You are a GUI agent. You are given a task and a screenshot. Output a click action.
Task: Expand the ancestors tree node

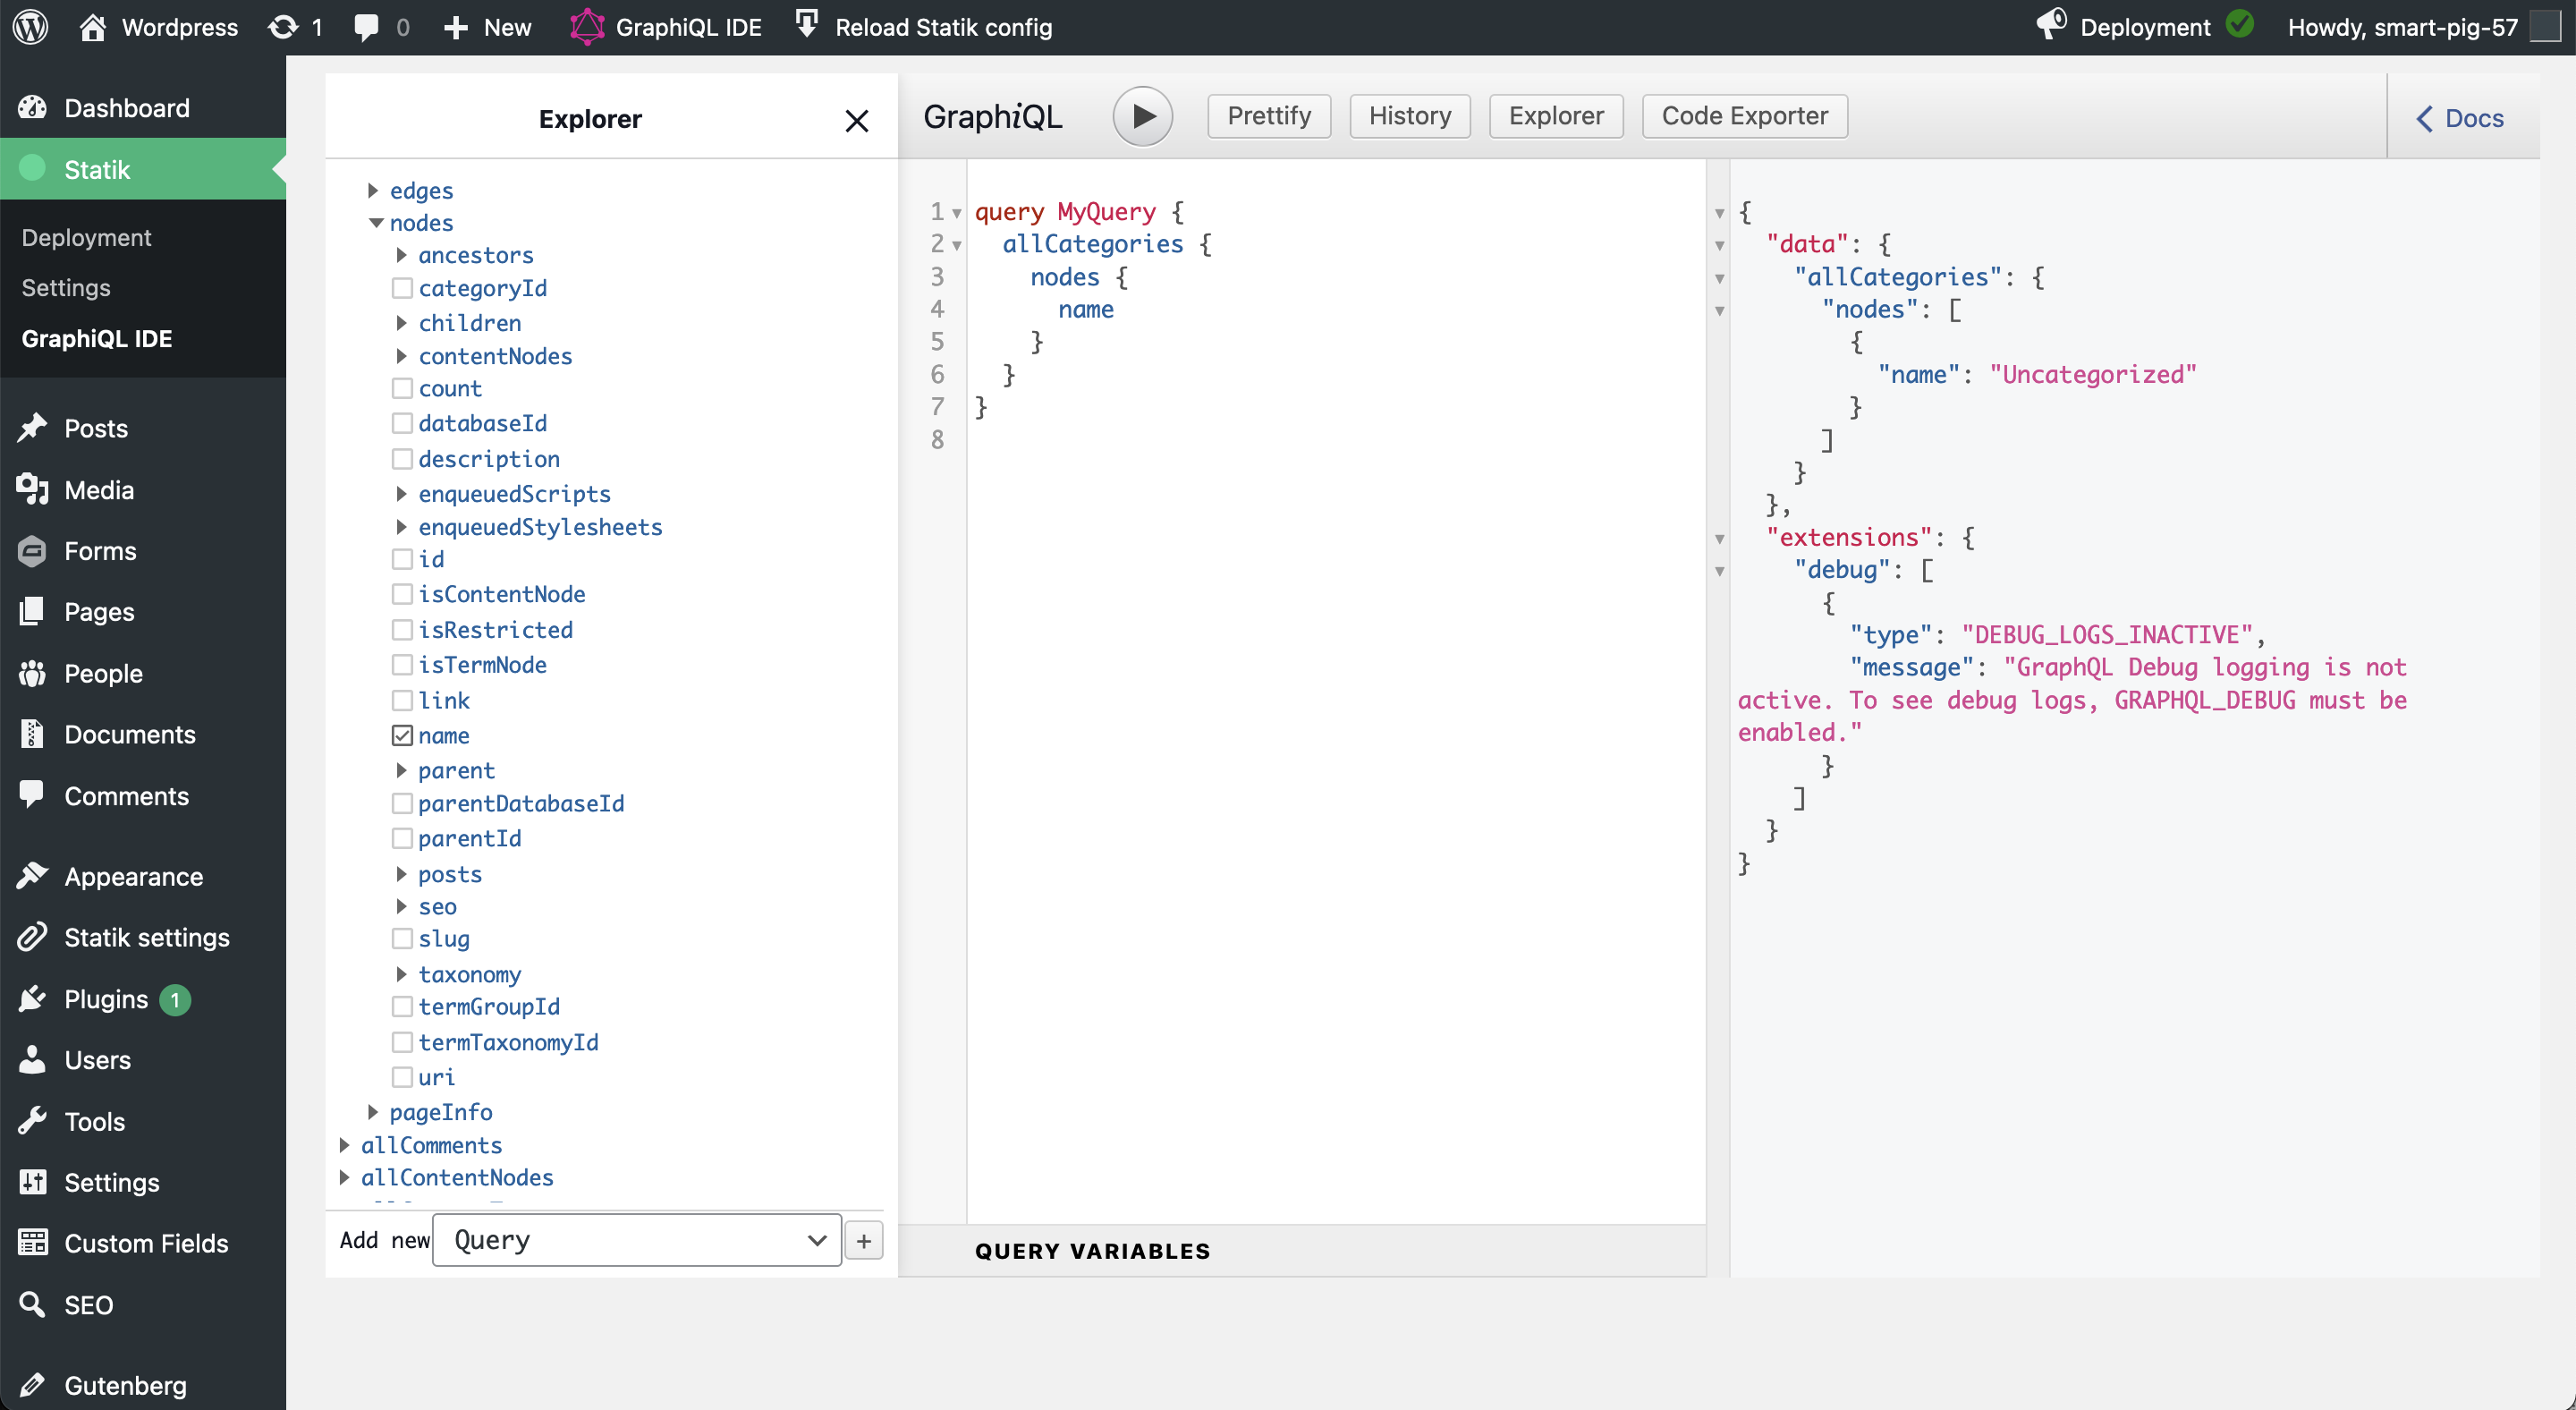[x=399, y=255]
